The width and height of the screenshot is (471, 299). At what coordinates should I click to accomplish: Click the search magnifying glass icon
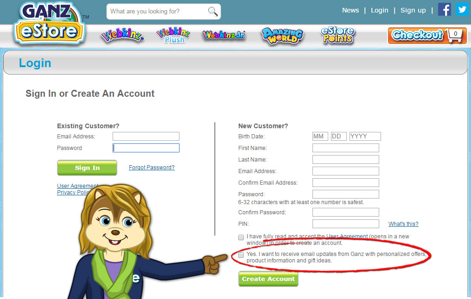tap(213, 12)
